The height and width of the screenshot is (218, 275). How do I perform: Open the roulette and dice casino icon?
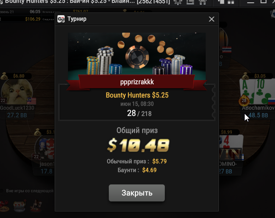4,206
